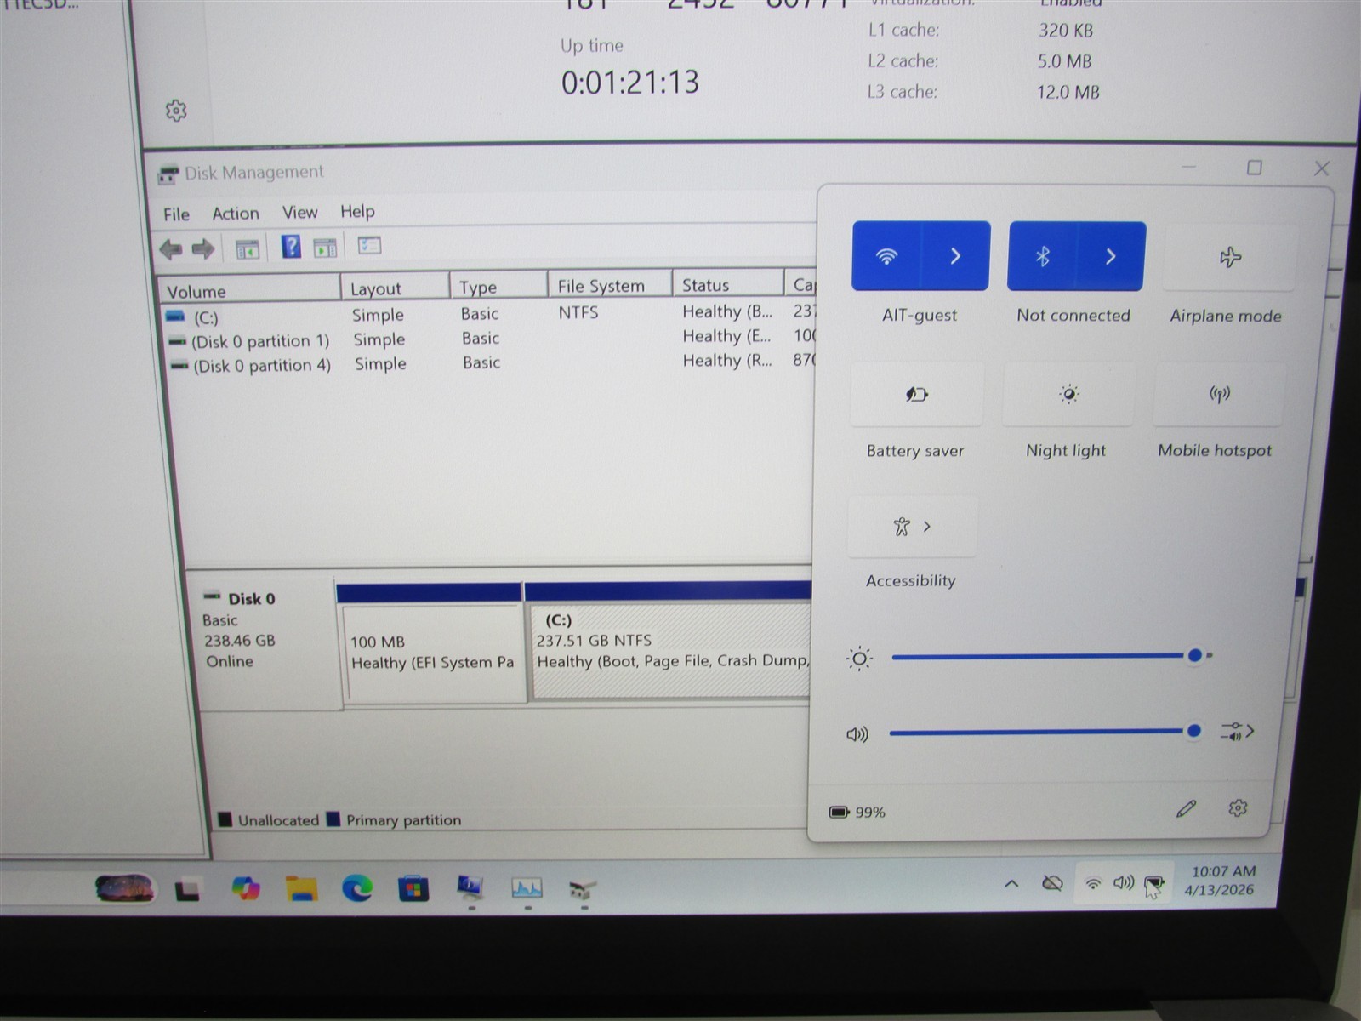Maximize the Disk Management window
The image size is (1361, 1021).
[1254, 168]
